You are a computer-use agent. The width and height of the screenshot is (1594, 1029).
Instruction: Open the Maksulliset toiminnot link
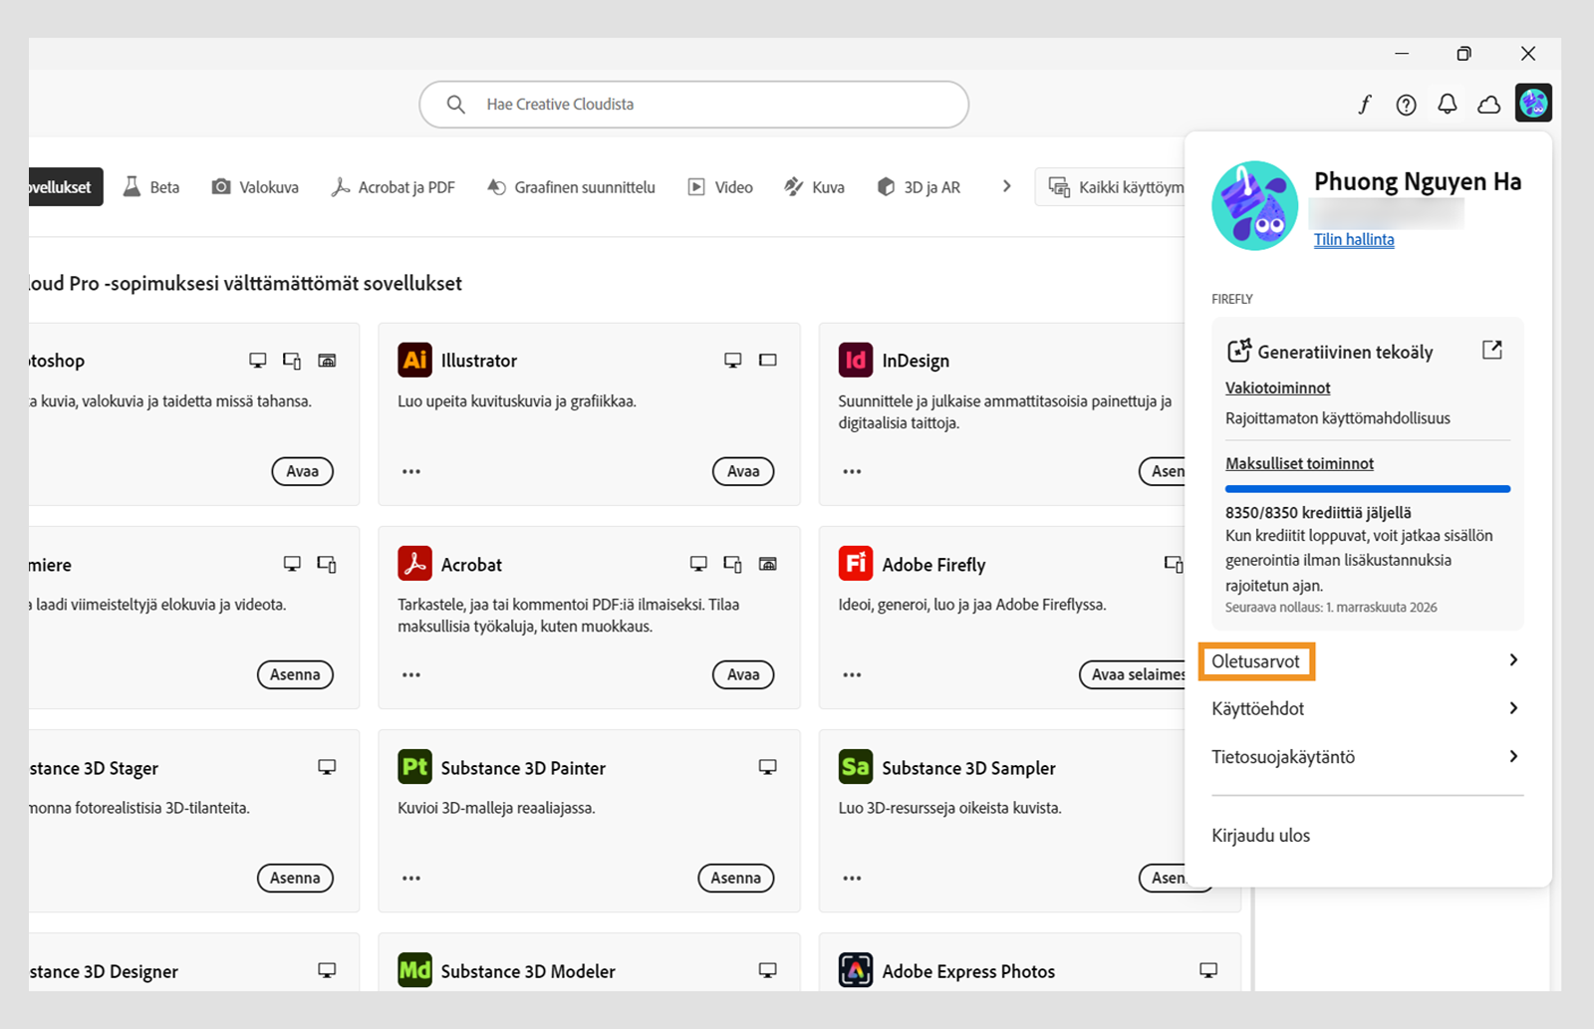[x=1299, y=463]
